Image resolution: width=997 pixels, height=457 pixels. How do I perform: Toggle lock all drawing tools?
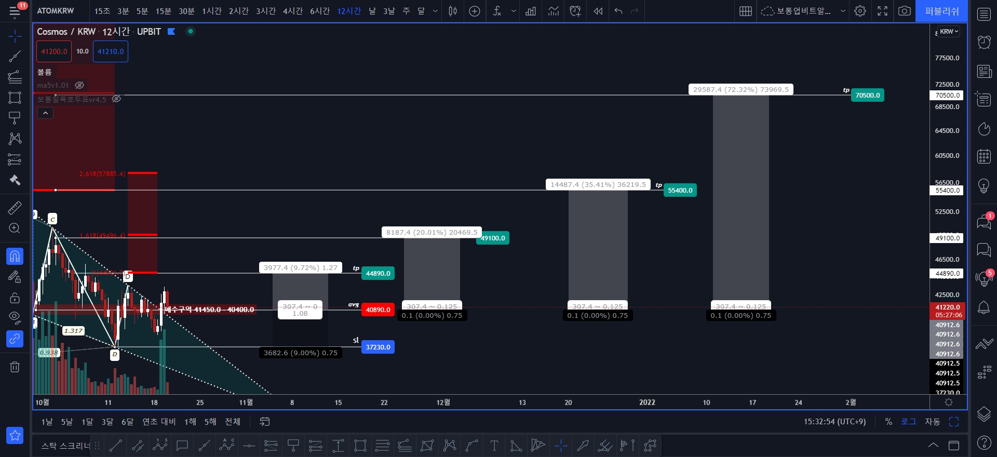(15, 298)
